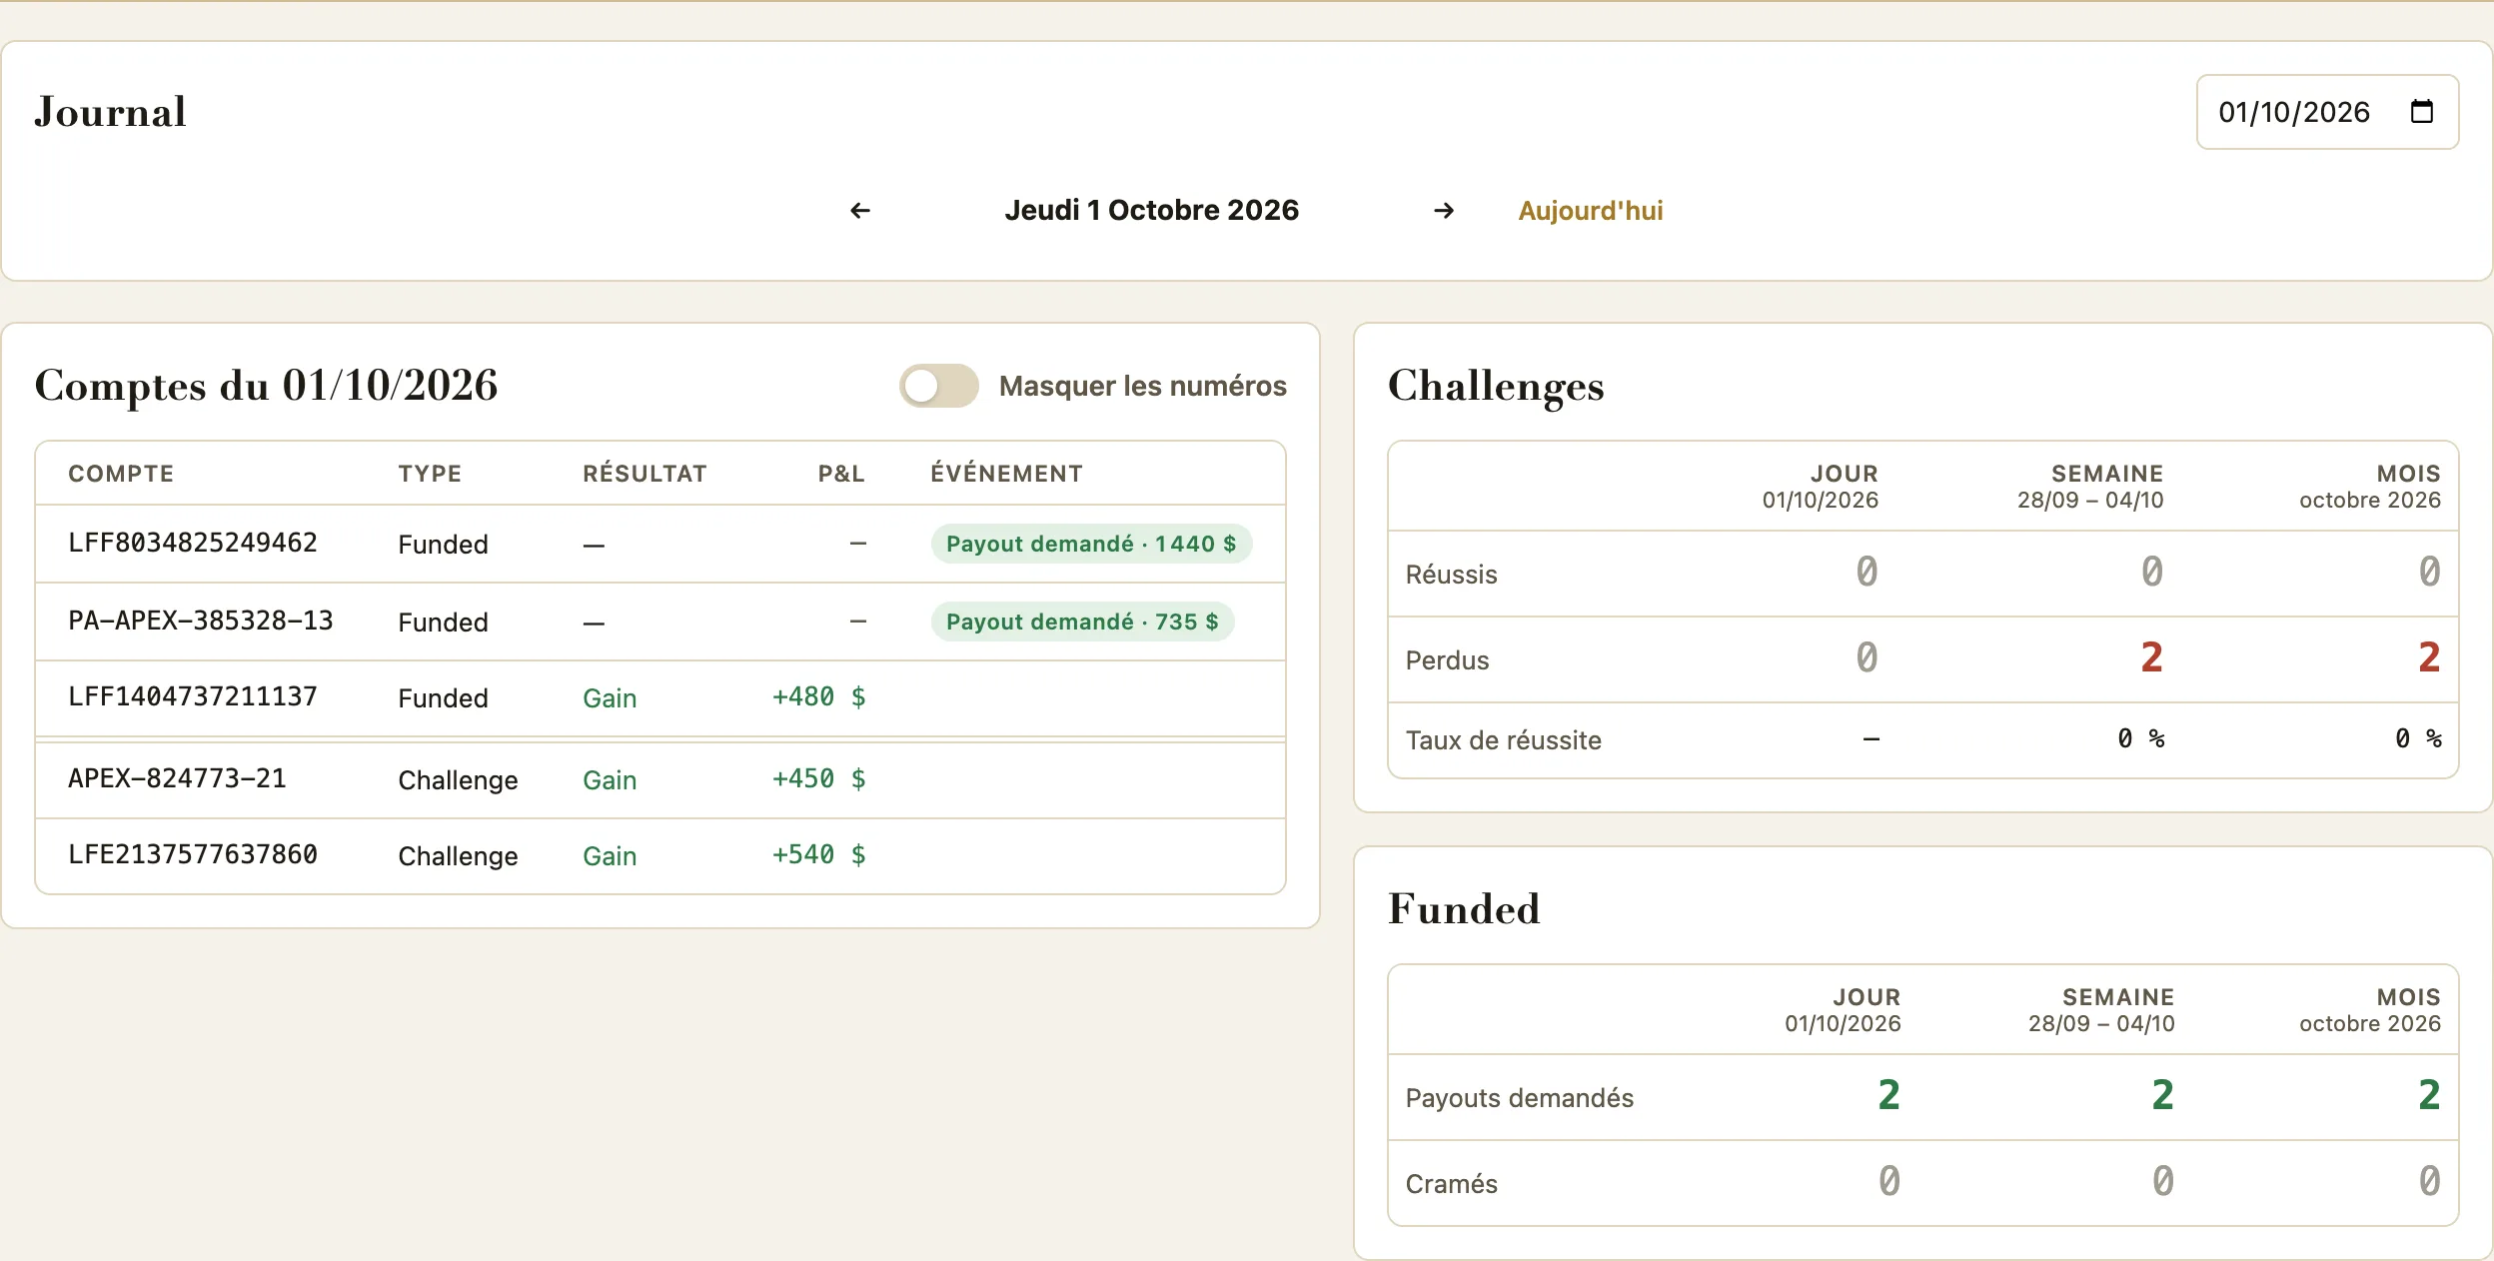This screenshot has height=1261, width=2494.
Task: Select account PA-APEX-385328-13
Action: pos(201,621)
